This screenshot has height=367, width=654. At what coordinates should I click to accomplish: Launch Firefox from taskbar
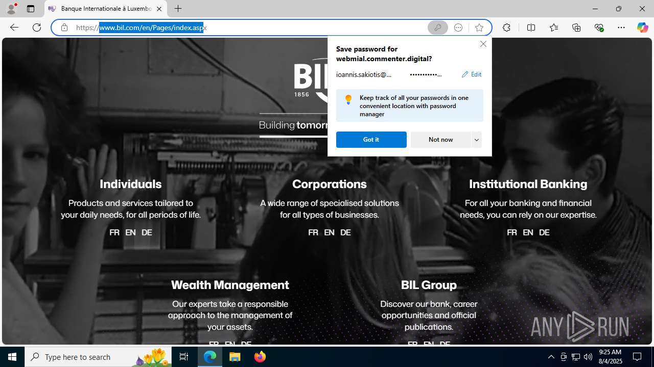tap(260, 357)
